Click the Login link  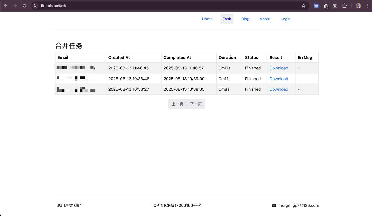(x=285, y=19)
